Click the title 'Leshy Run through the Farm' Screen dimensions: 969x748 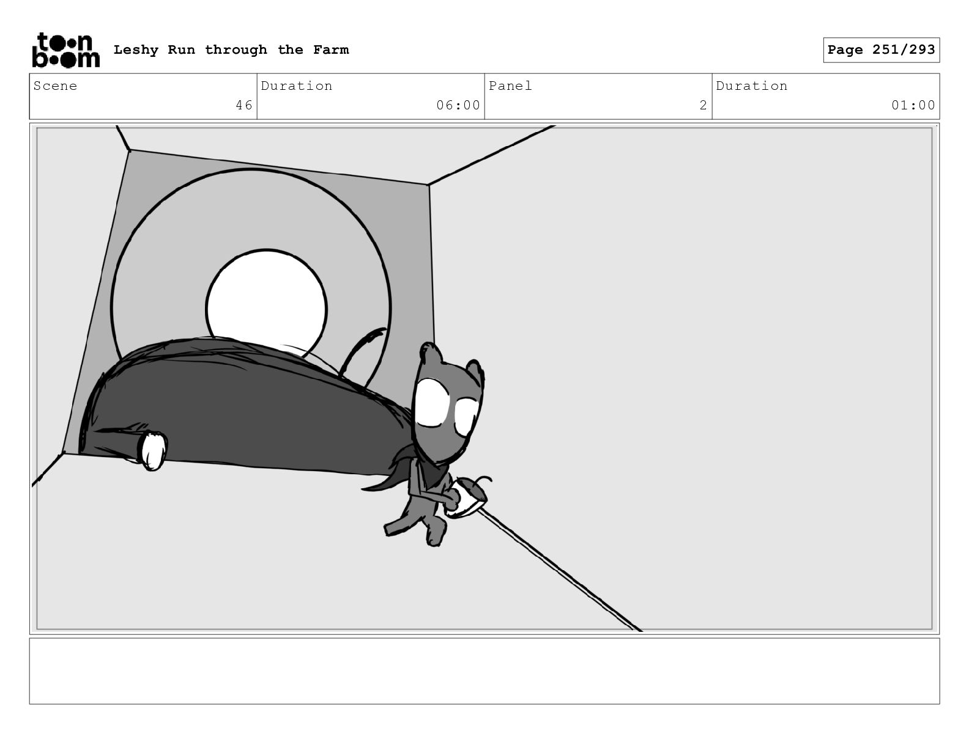click(x=231, y=50)
